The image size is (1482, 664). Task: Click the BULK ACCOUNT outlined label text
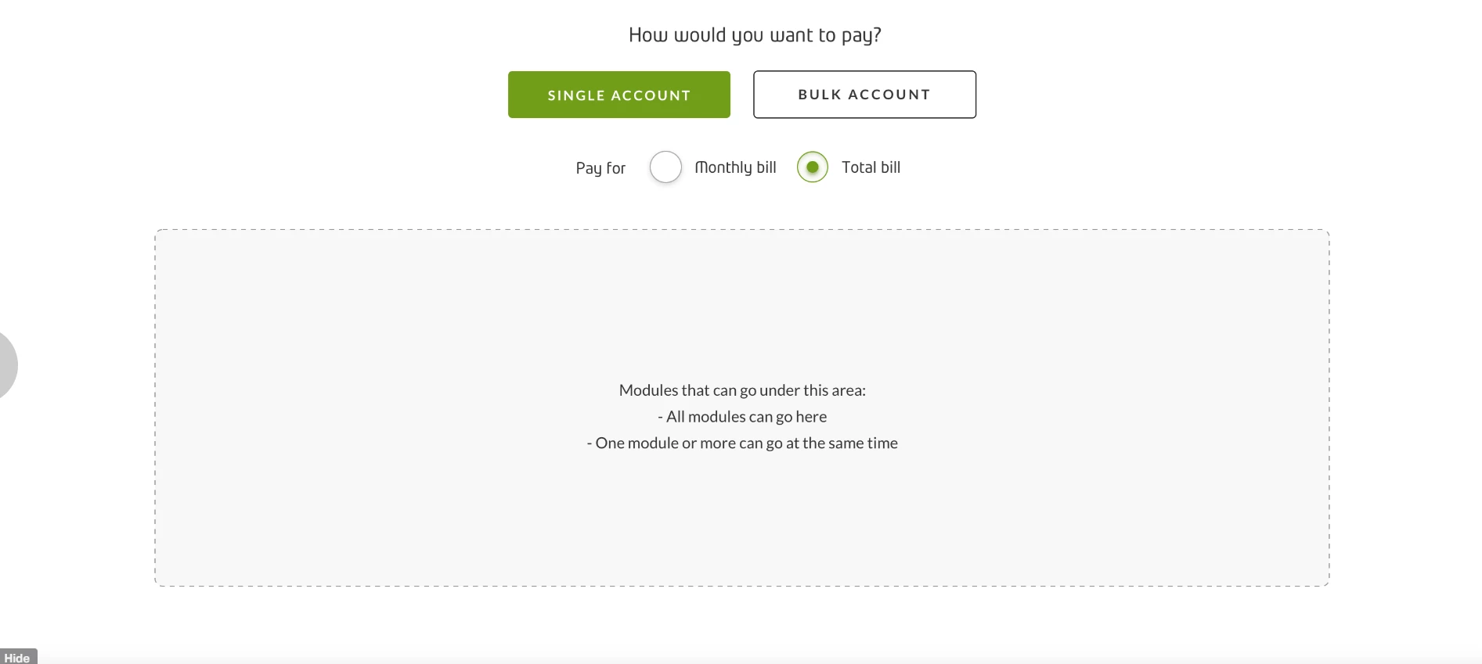point(864,95)
